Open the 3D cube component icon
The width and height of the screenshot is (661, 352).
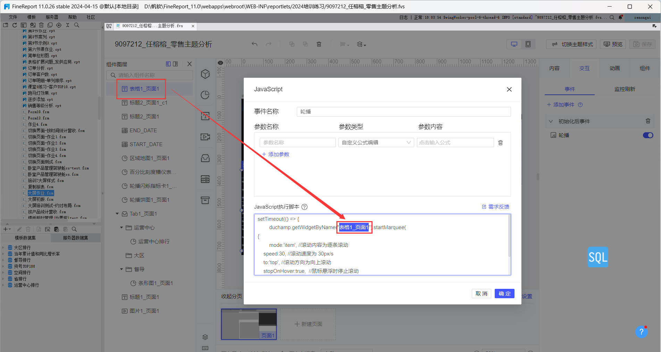click(205, 74)
